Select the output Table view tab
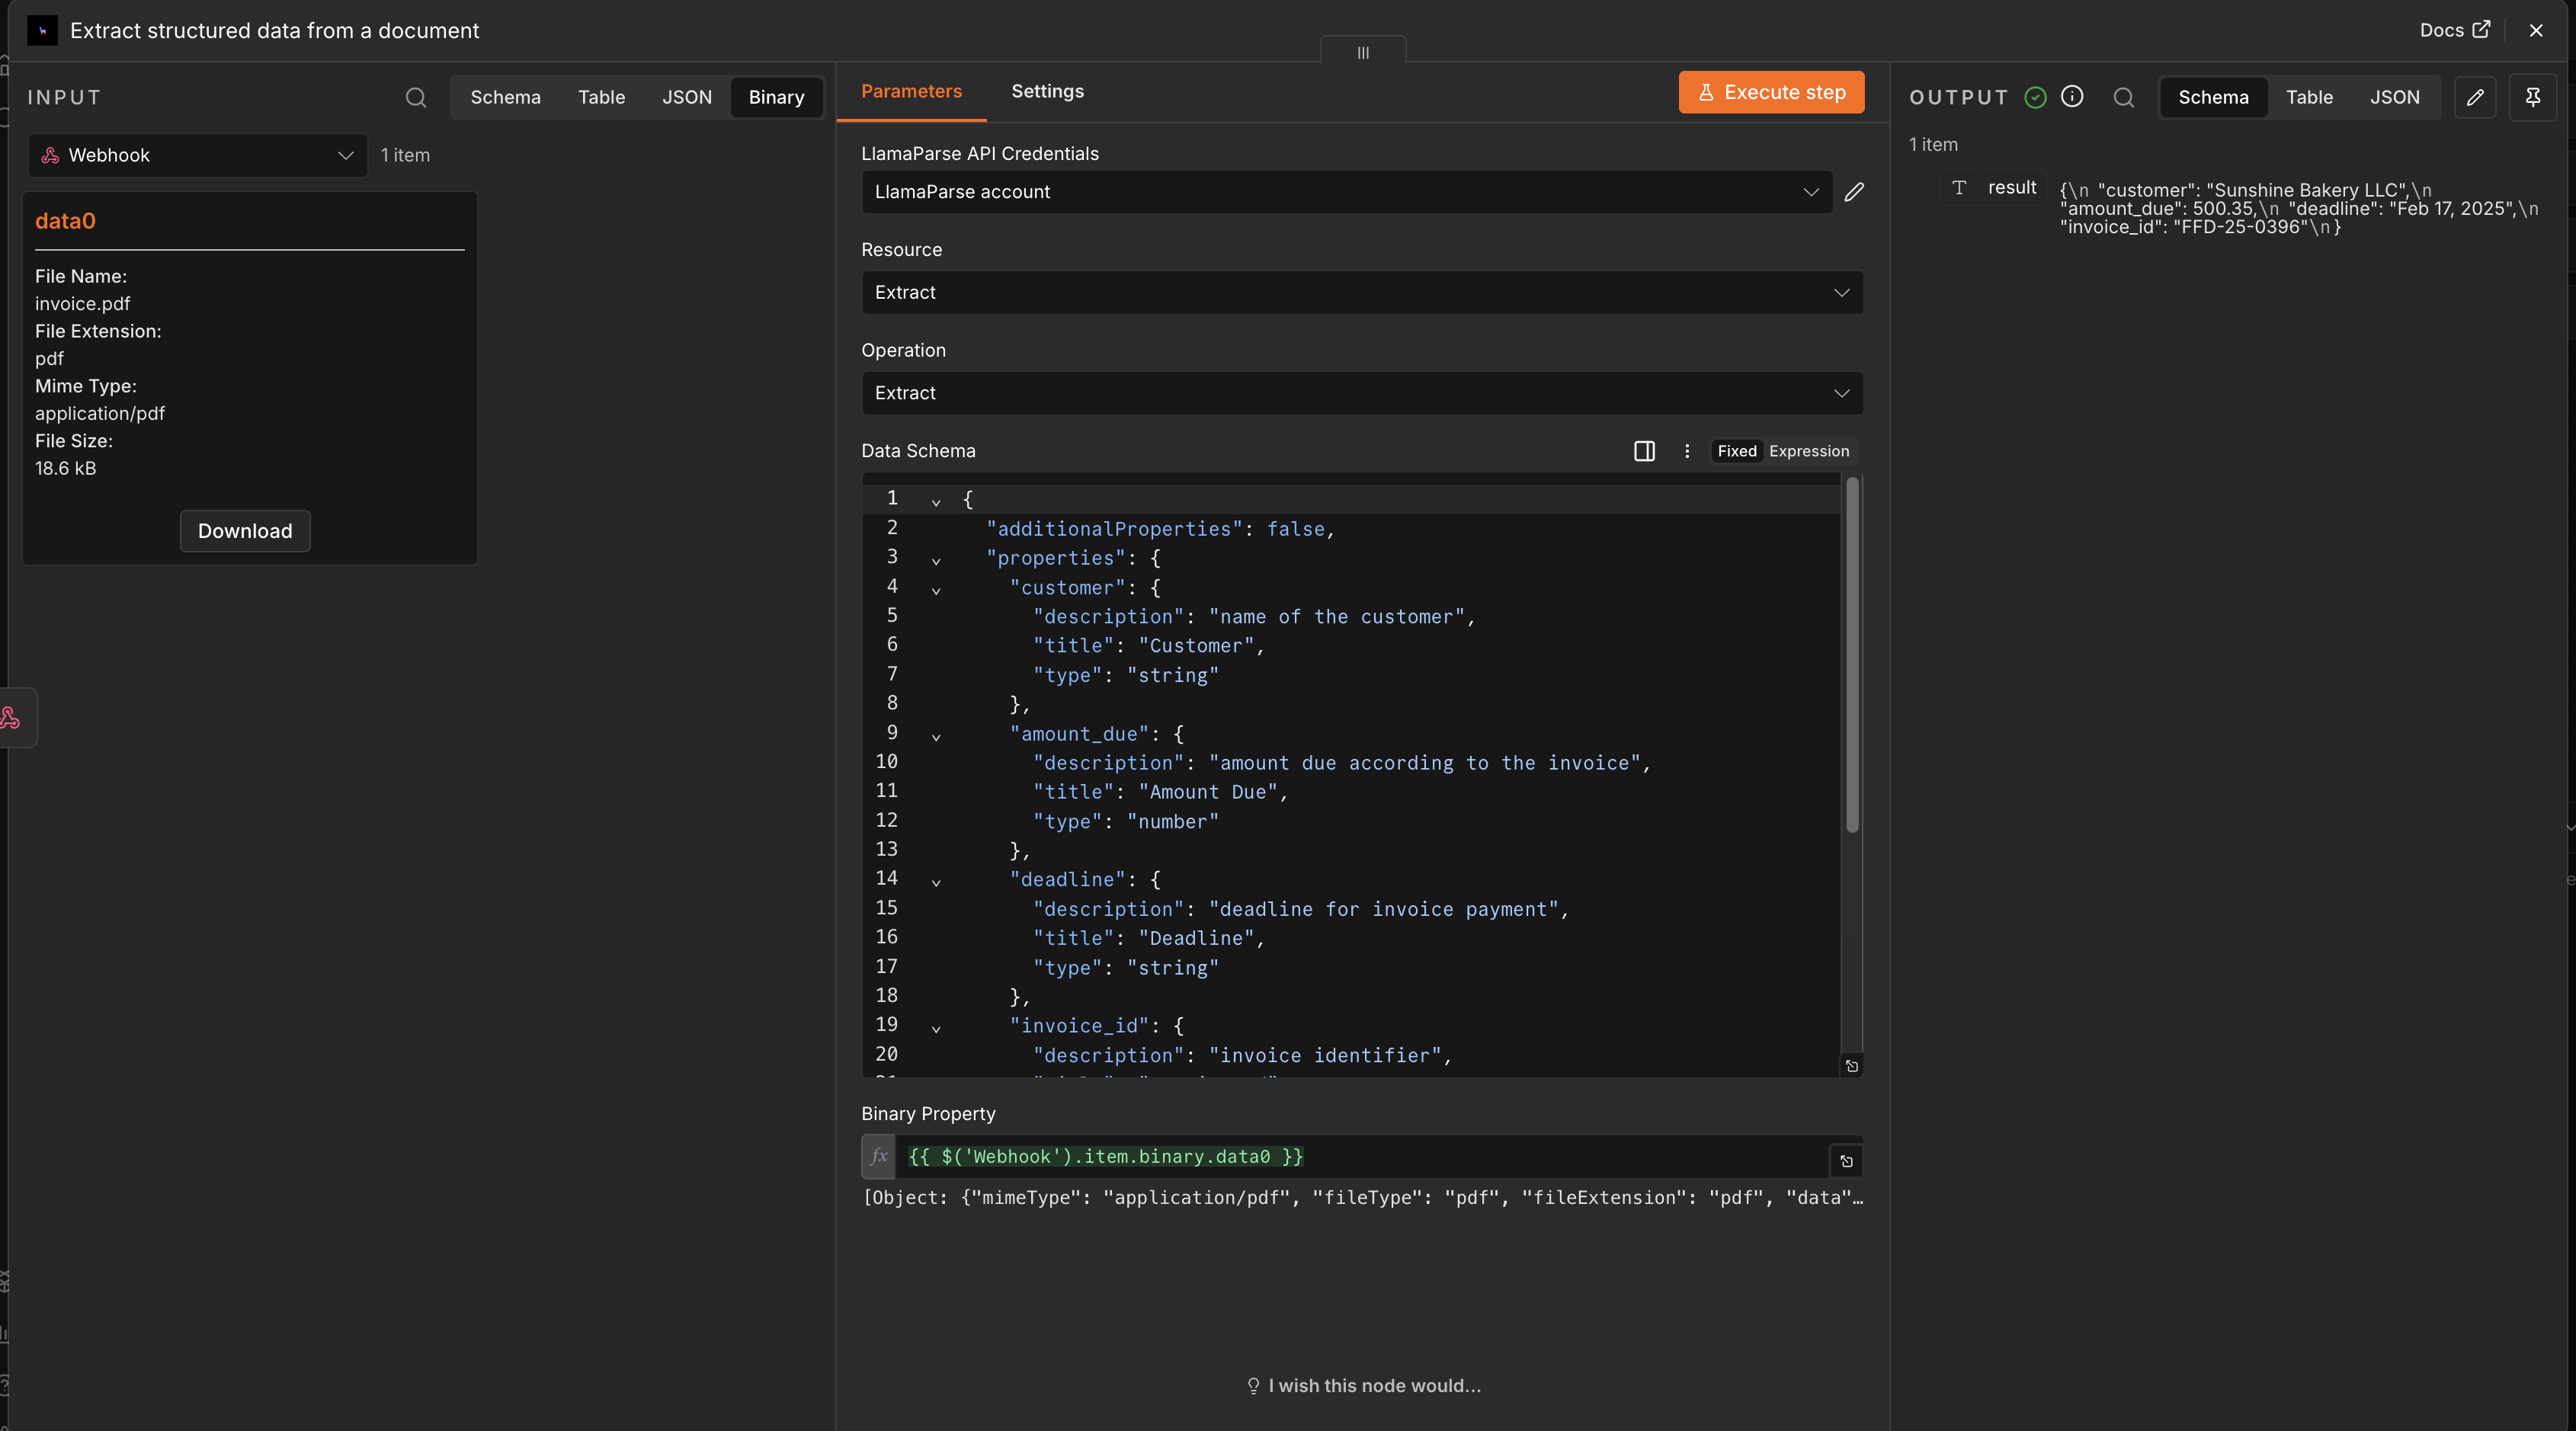Screen dimensions: 2576x1431 pyautogui.click(x=2309, y=97)
